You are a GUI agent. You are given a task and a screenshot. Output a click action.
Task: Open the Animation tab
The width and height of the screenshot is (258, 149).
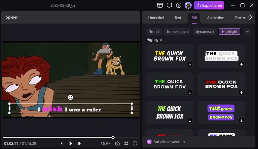[x=215, y=18]
